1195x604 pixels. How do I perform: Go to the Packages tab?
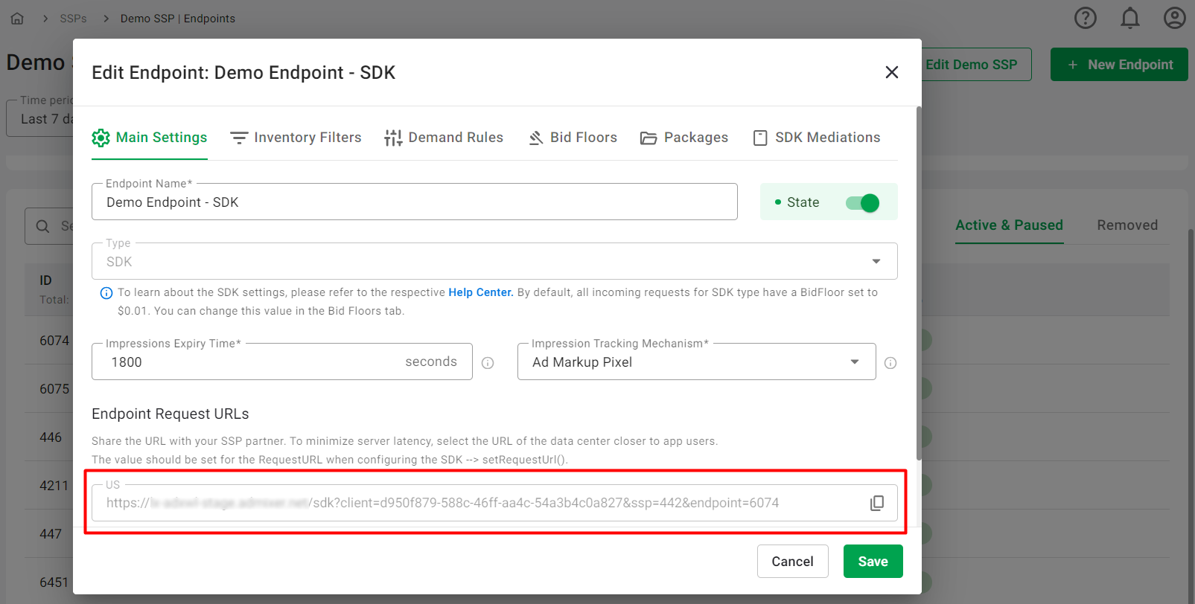coord(684,138)
